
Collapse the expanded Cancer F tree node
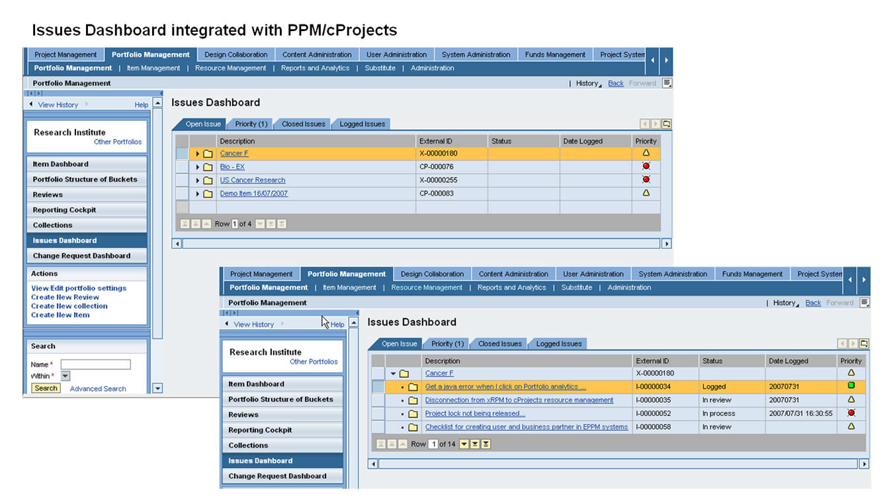point(393,374)
